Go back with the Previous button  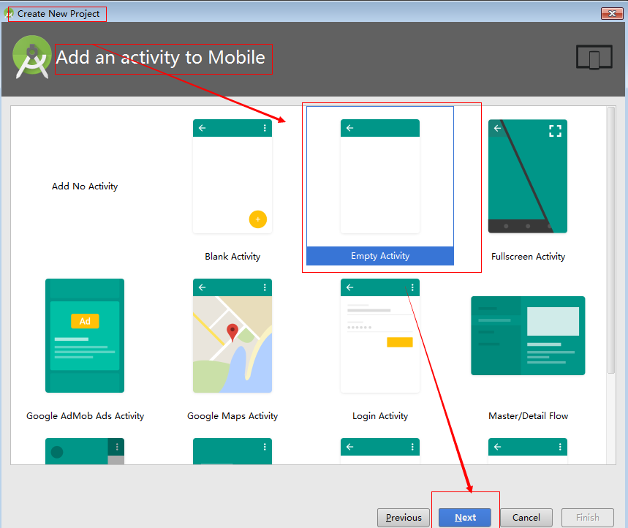(x=404, y=518)
